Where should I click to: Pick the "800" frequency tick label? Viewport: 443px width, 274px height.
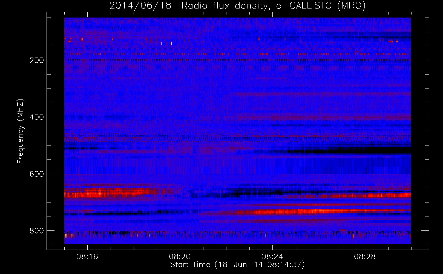(37, 231)
